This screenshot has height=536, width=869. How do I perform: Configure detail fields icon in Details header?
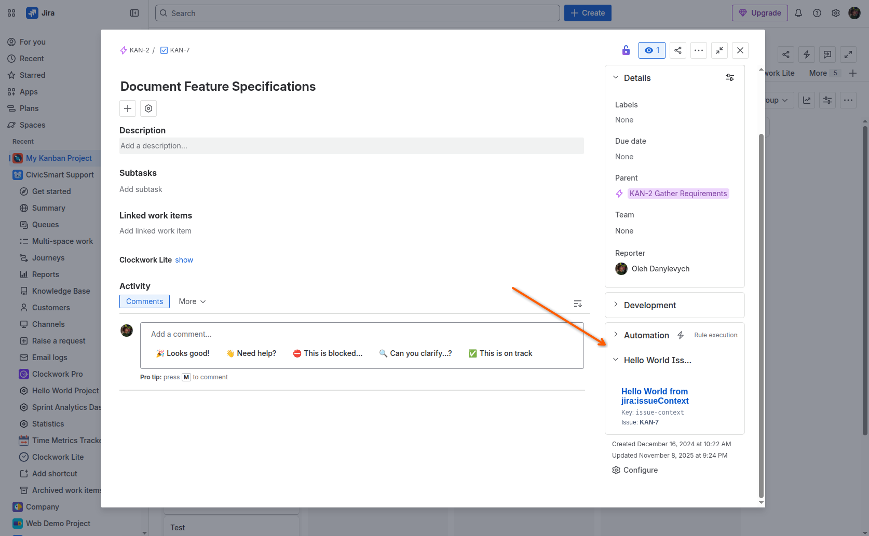click(730, 78)
